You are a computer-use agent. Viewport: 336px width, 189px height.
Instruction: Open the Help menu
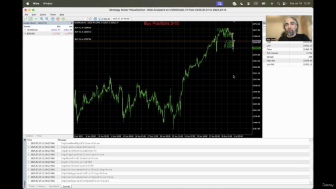(62, 15)
